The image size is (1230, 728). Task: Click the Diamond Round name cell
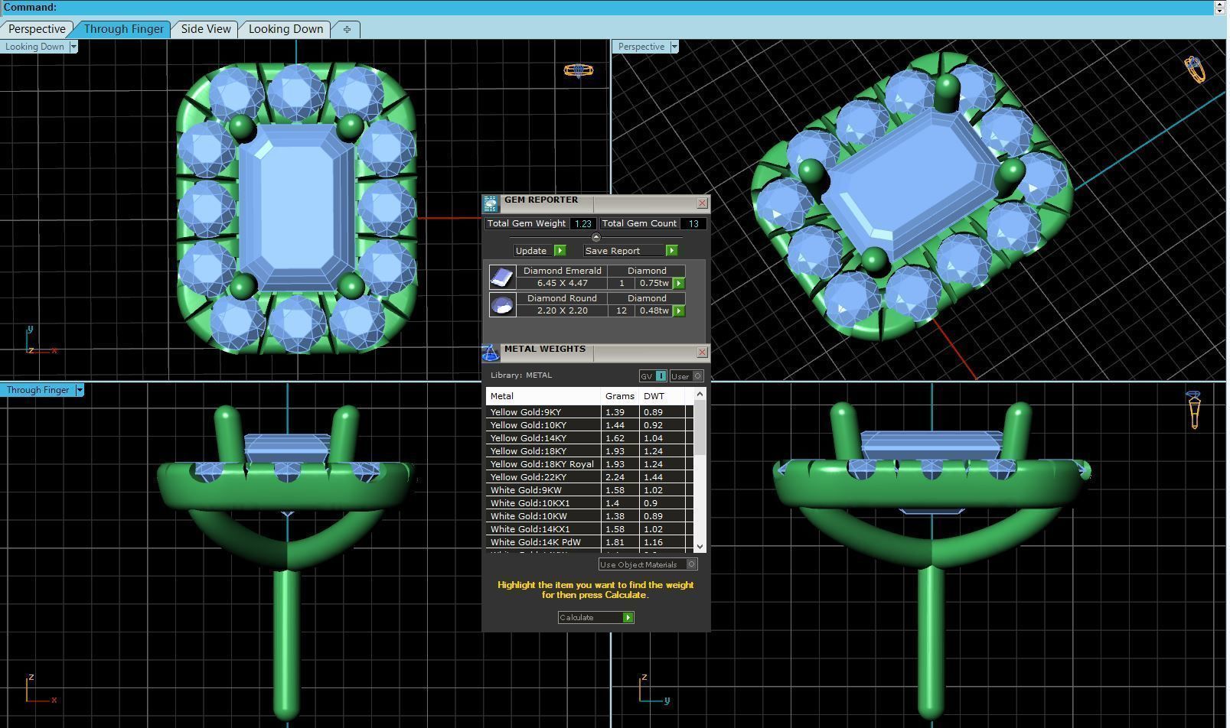click(563, 298)
